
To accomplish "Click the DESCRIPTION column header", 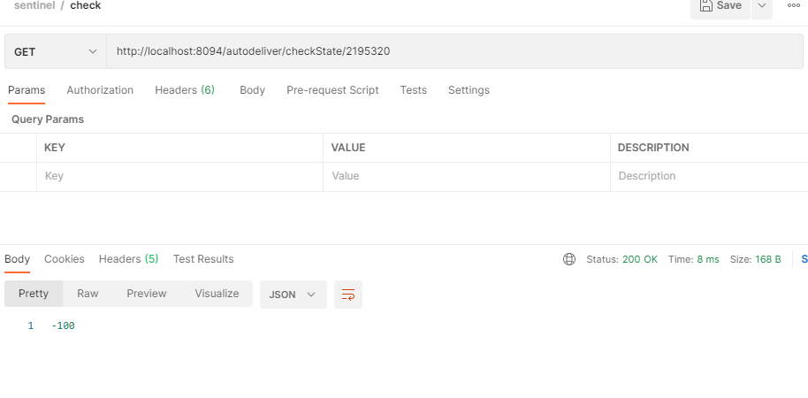I will pyautogui.click(x=653, y=148).
